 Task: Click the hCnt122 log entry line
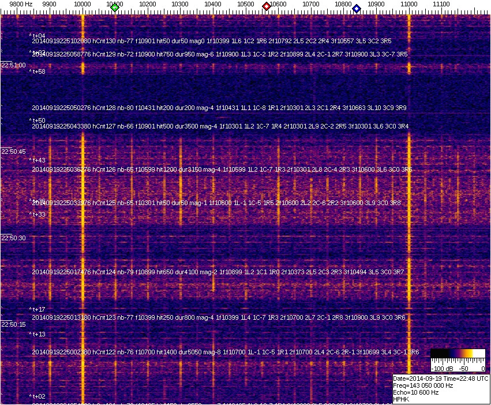pos(225,352)
